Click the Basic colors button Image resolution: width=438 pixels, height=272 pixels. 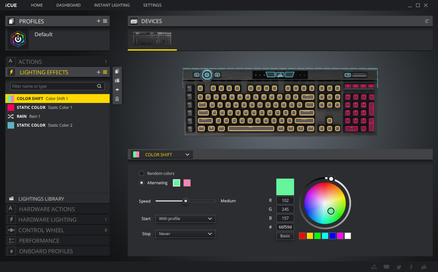tap(285, 236)
